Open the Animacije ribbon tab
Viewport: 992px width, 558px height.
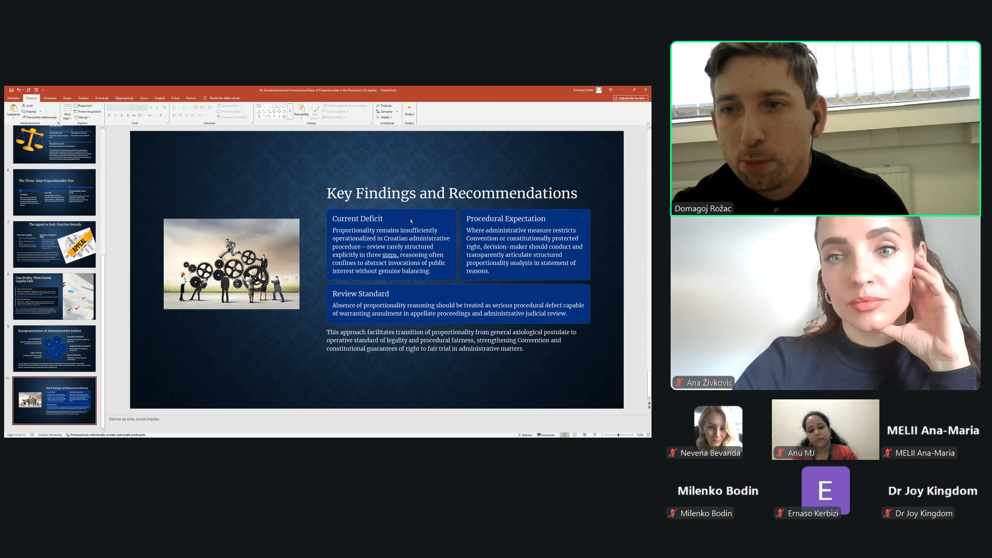pyautogui.click(x=102, y=98)
